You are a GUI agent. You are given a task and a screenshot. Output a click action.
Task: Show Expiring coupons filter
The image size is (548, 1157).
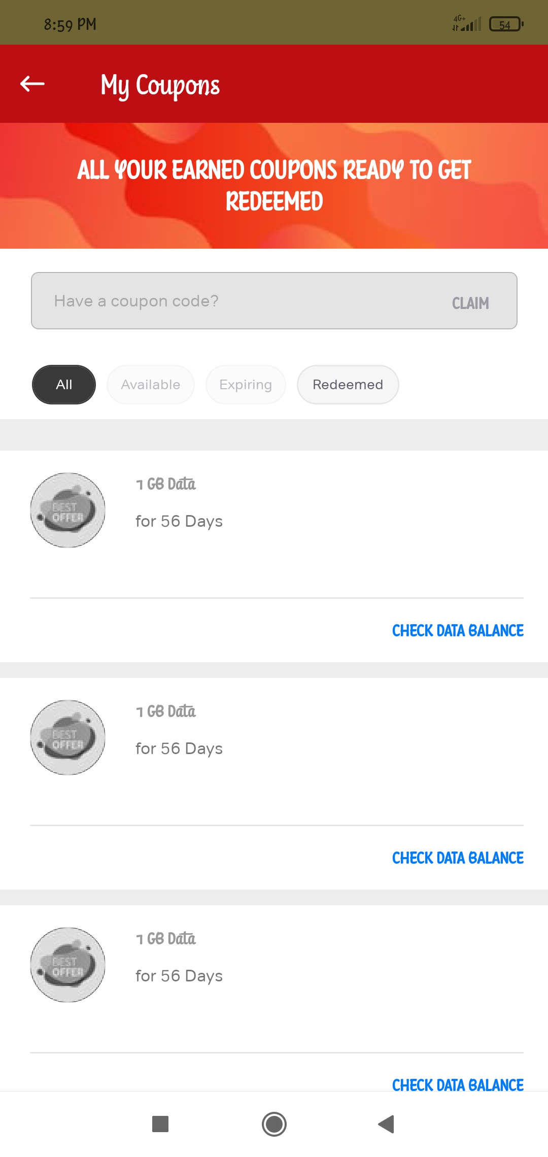246,385
